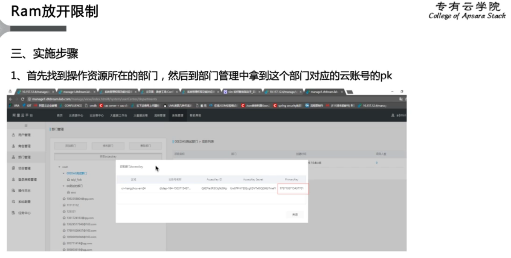Screen dimensions: 511x258
Task: Collapse the 00EDAS测试部门 tree node
Action: coord(64,173)
